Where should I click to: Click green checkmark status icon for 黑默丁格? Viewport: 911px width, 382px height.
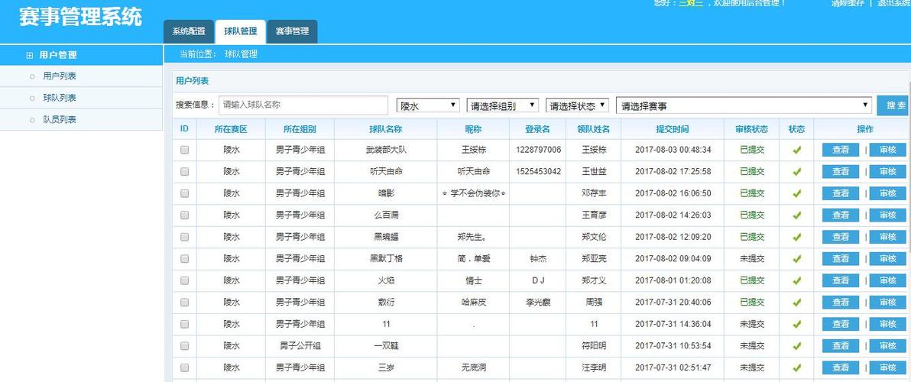(796, 259)
